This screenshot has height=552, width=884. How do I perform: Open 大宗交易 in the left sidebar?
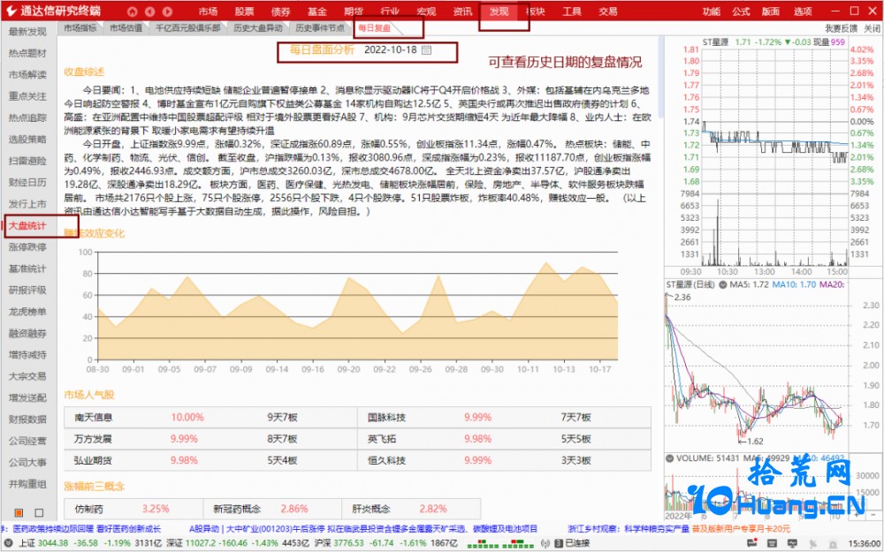[27, 375]
